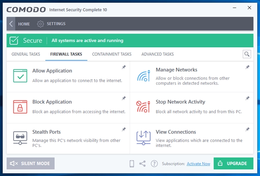Open help via question mark icon
260x176 pixels.
click(154, 164)
